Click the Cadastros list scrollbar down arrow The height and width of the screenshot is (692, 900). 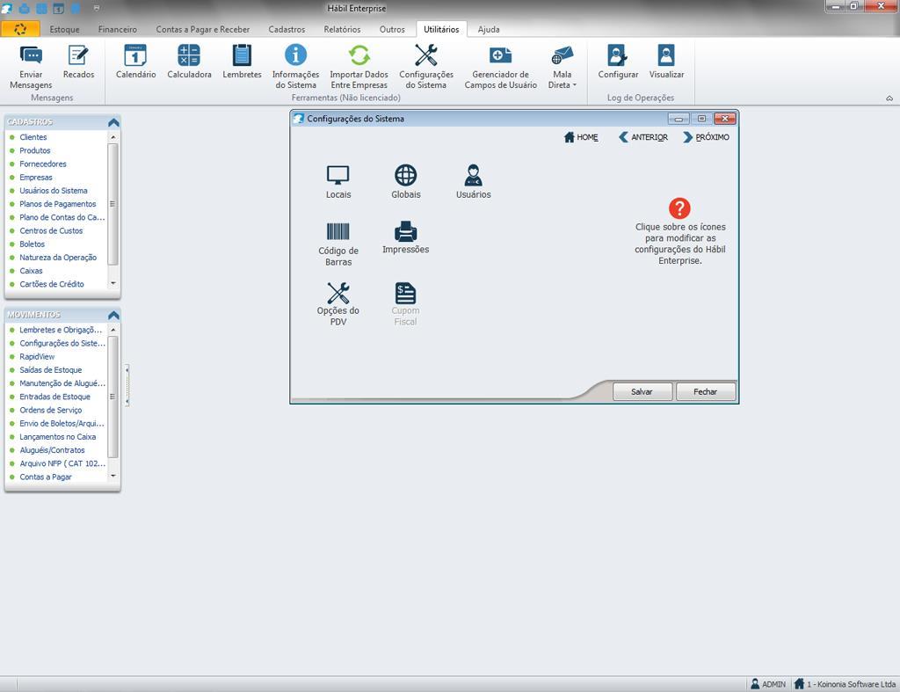[113, 284]
